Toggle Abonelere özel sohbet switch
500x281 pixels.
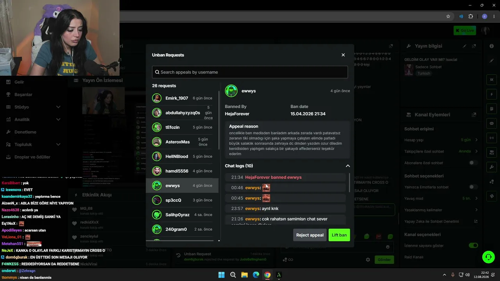[x=473, y=163]
